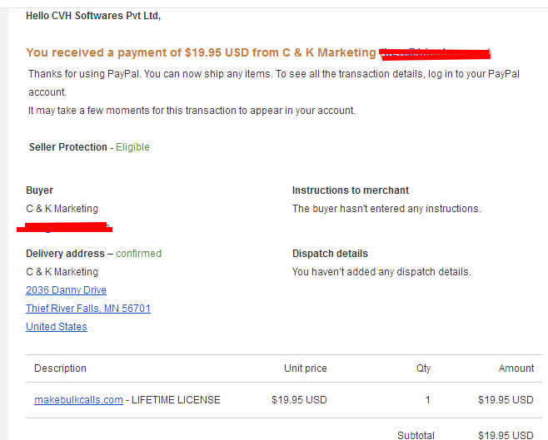Click the Amount column header
548x440 pixels.
[x=516, y=368]
